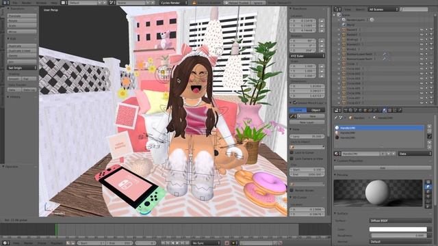Click remove material slot minus icon
The width and height of the screenshot is (438, 246).
coord(429,131)
